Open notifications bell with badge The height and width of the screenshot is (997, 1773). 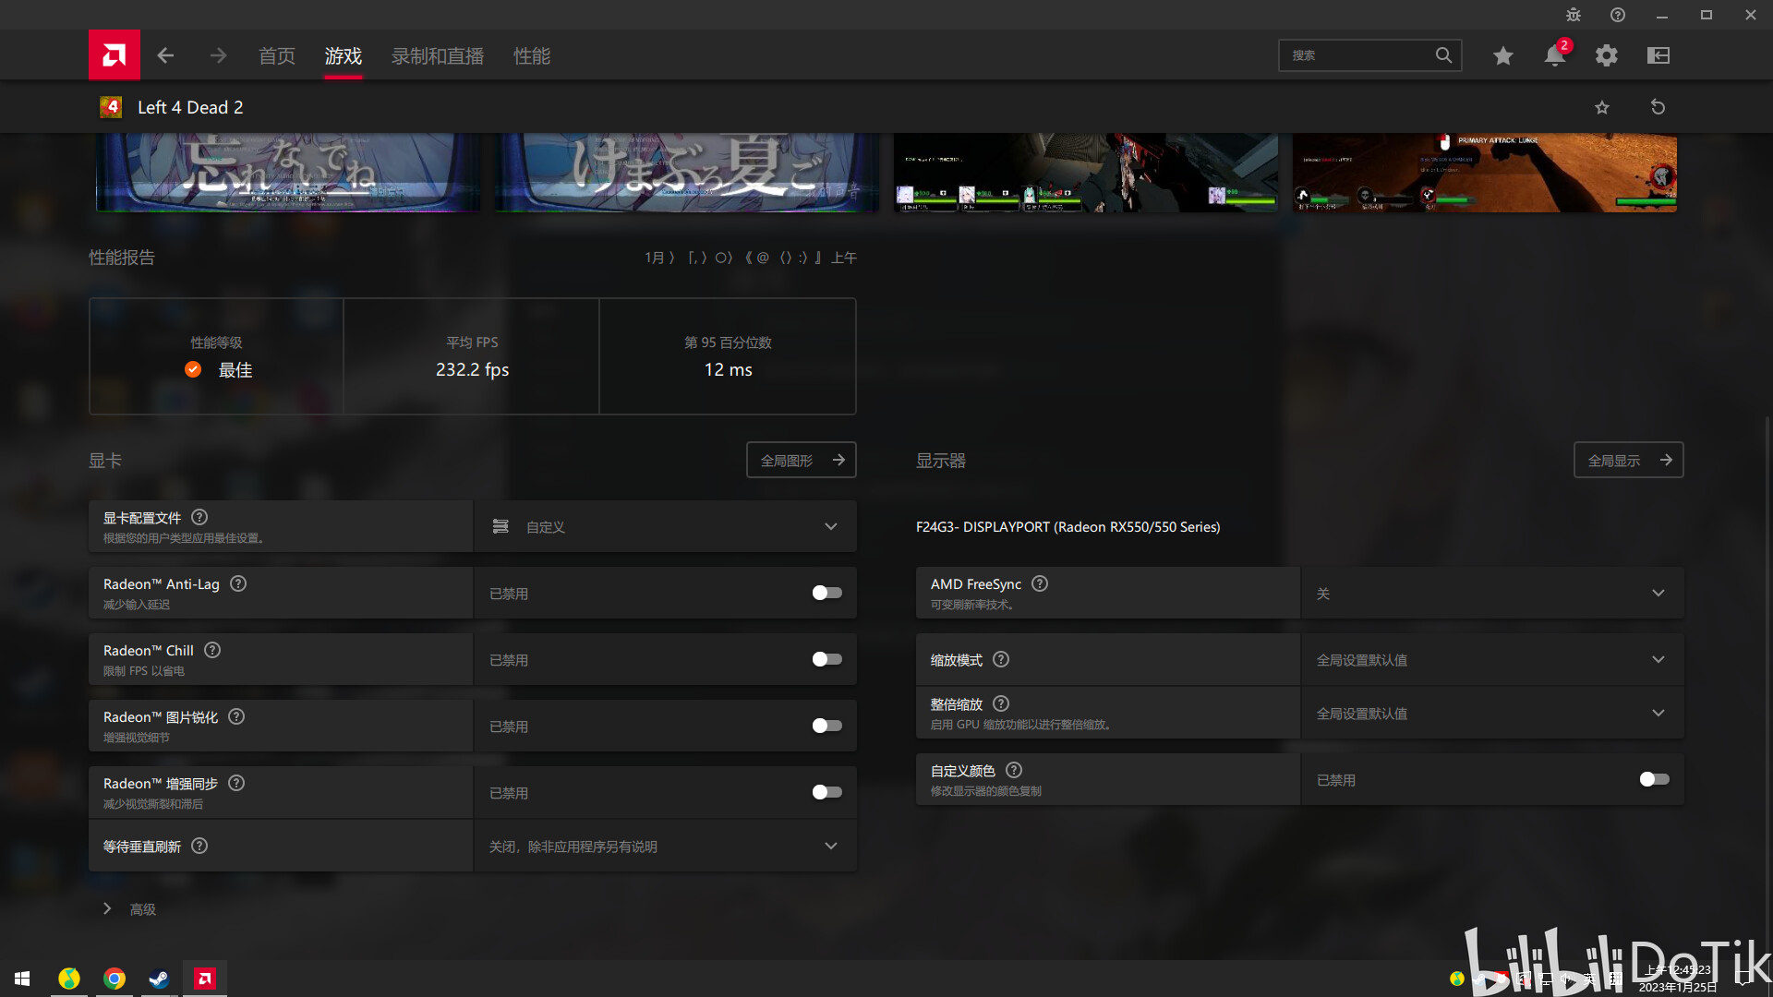pyautogui.click(x=1555, y=55)
